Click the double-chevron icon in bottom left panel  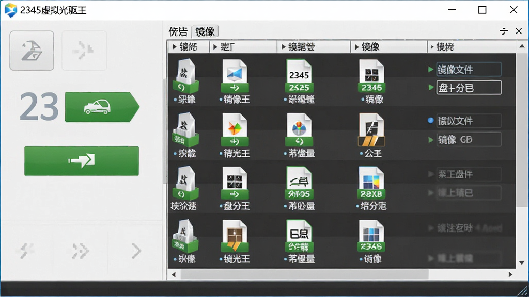click(80, 251)
